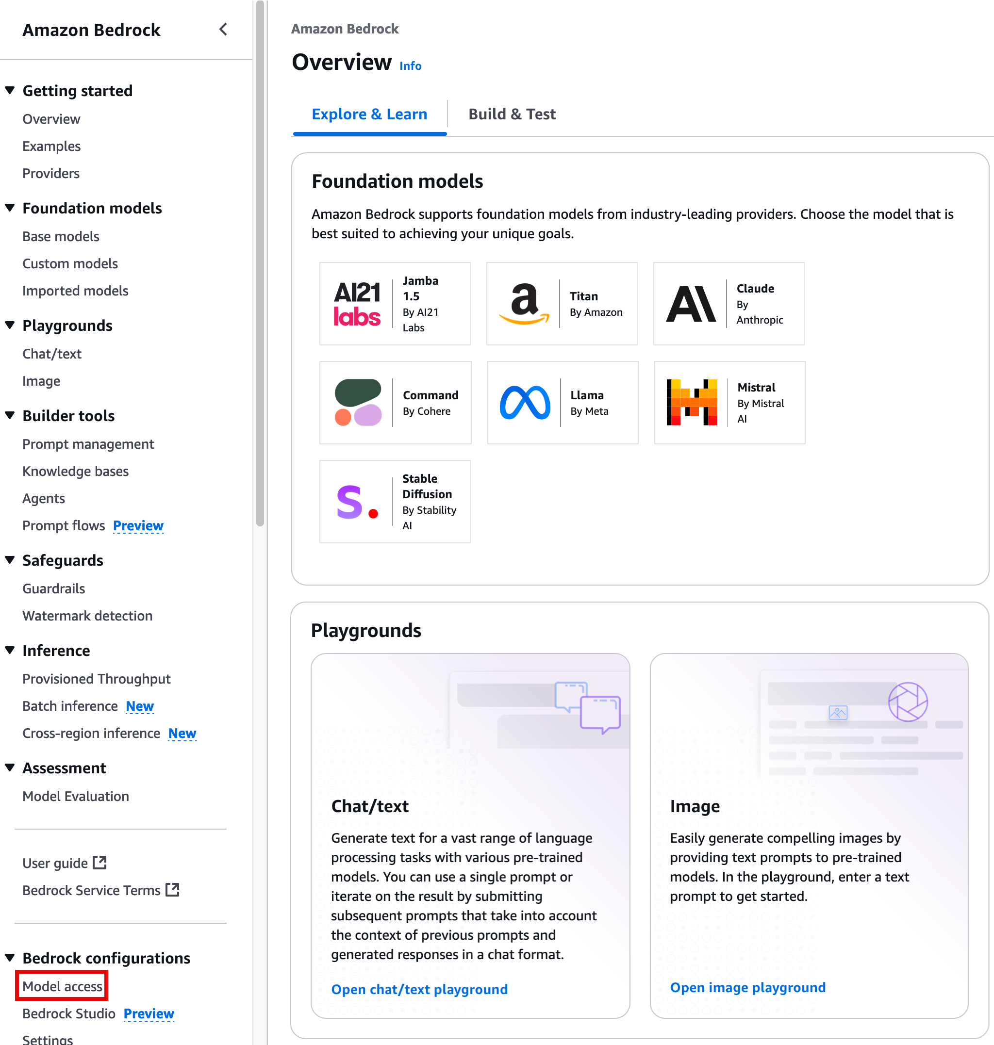The image size is (994, 1045).
Task: Click the Anthropic Claude logo icon
Action: (x=690, y=304)
